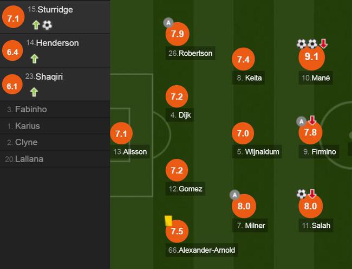Viewport: 352px width, 269px height.
Task: Open Keita's player name label
Action: (x=249, y=78)
